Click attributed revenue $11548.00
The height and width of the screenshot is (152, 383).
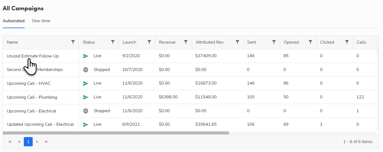click(x=206, y=97)
